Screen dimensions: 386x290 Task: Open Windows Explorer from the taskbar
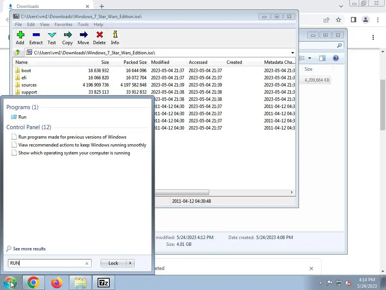point(80,282)
